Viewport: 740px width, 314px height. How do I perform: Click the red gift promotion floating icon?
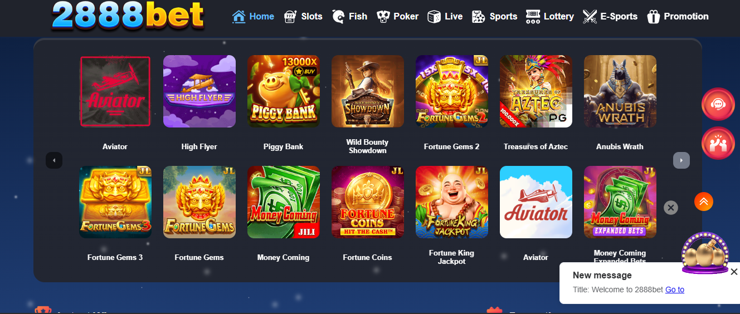718,144
